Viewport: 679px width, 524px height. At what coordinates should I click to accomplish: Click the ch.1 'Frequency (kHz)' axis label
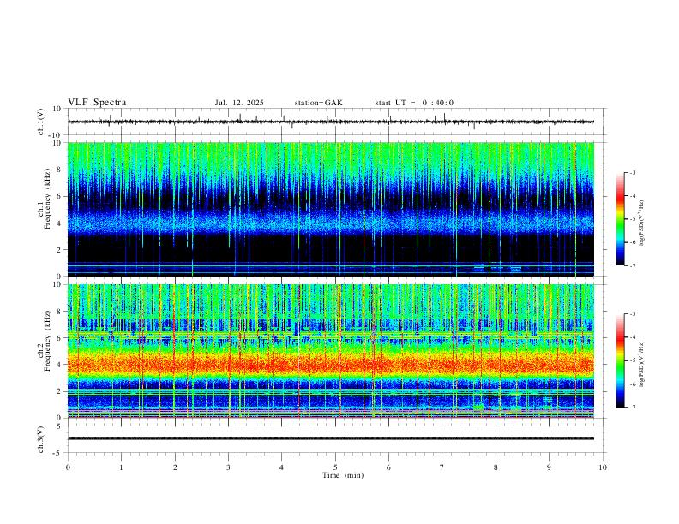coord(48,199)
